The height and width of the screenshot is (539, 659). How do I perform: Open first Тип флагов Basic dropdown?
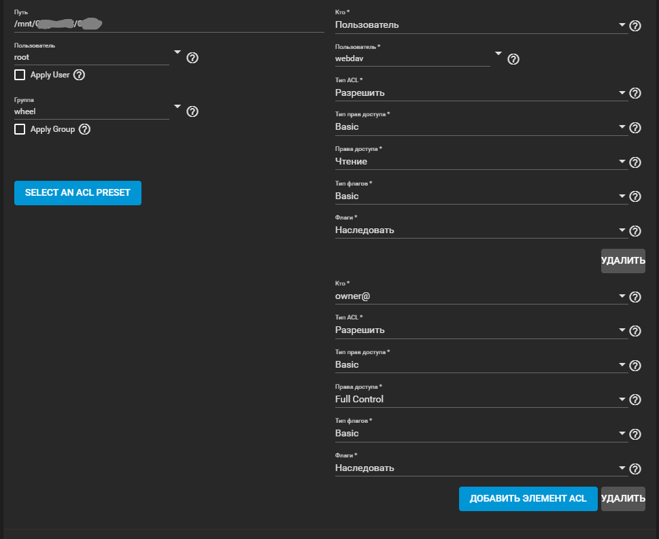(x=481, y=196)
